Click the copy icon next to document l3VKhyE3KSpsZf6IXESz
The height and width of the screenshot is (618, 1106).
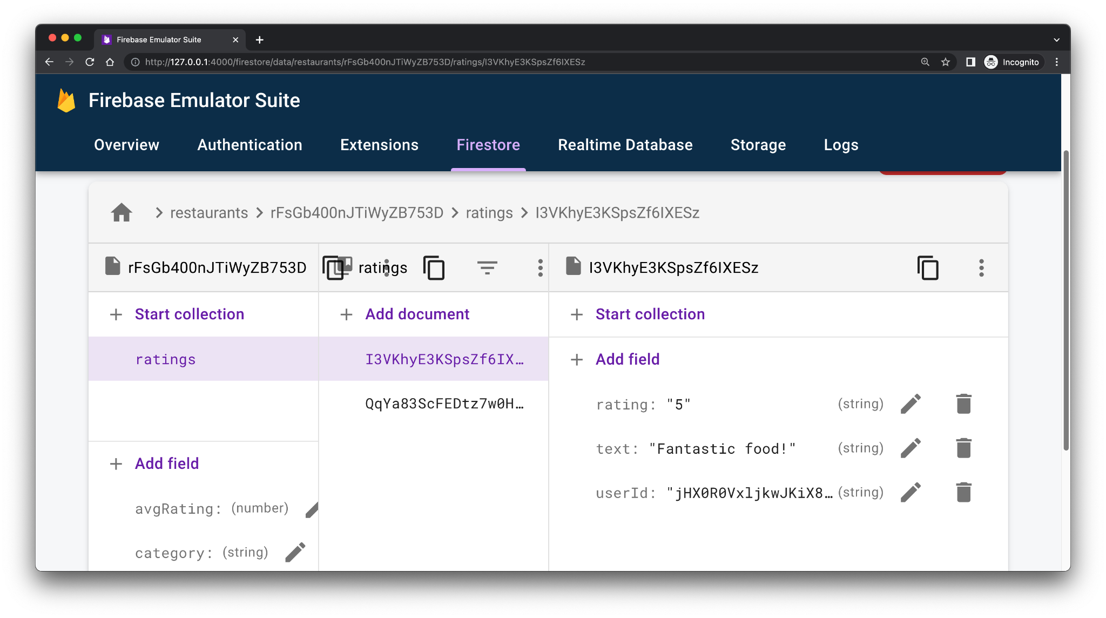tap(927, 267)
